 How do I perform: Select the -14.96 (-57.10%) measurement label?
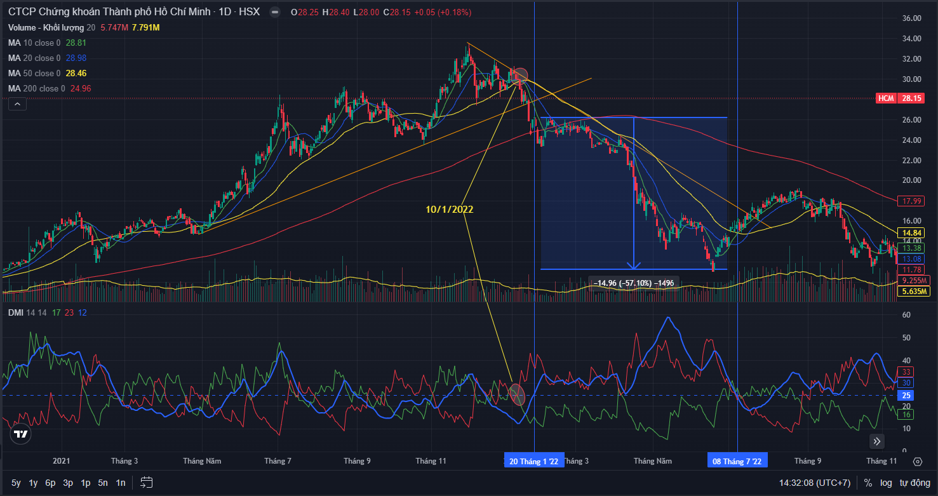point(634,283)
